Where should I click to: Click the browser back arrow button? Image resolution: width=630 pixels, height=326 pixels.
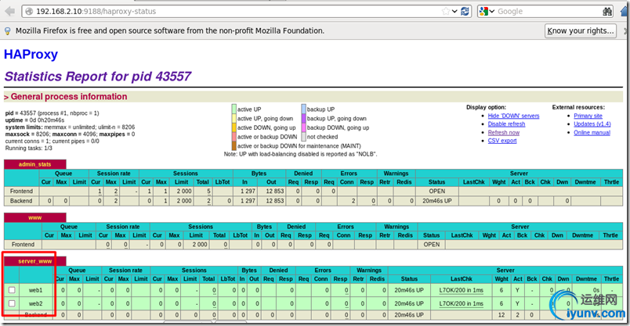pyautogui.click(x=9, y=11)
